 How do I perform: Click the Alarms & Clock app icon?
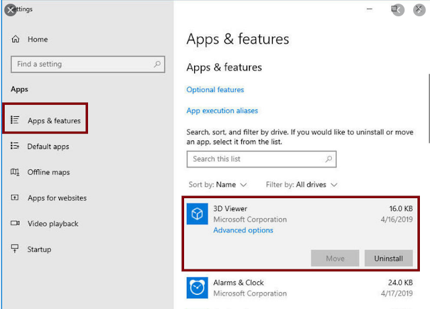coord(197,288)
